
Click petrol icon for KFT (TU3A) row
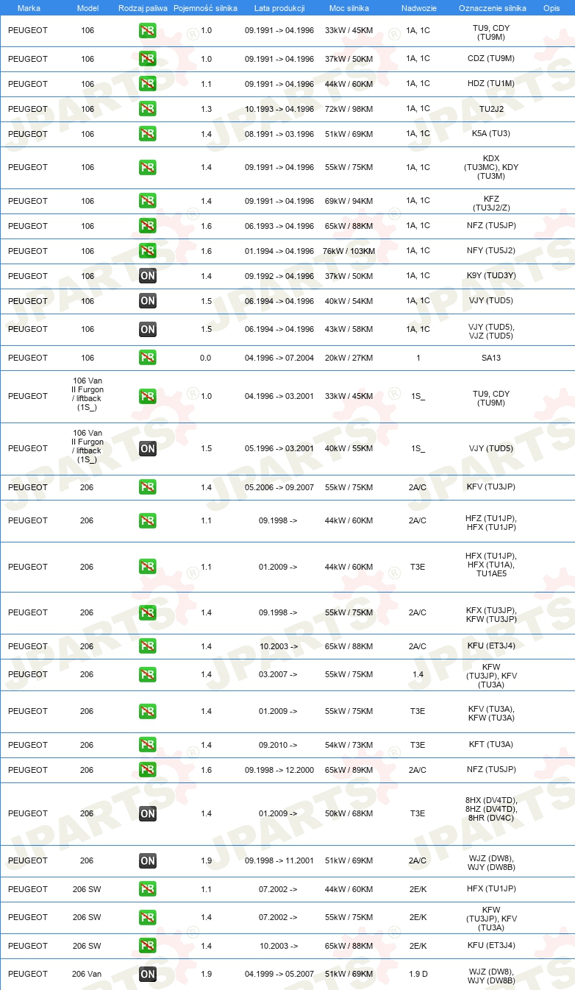coord(148,745)
